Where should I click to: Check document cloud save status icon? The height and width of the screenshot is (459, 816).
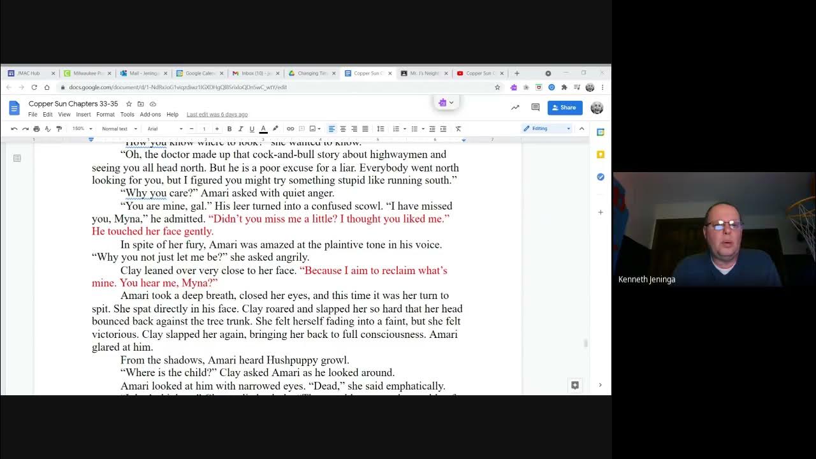153,104
